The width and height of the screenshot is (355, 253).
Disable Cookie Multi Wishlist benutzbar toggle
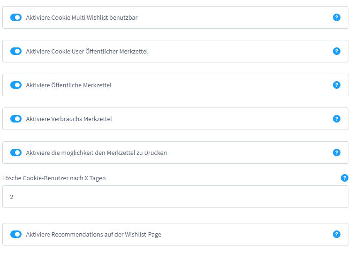click(x=16, y=17)
